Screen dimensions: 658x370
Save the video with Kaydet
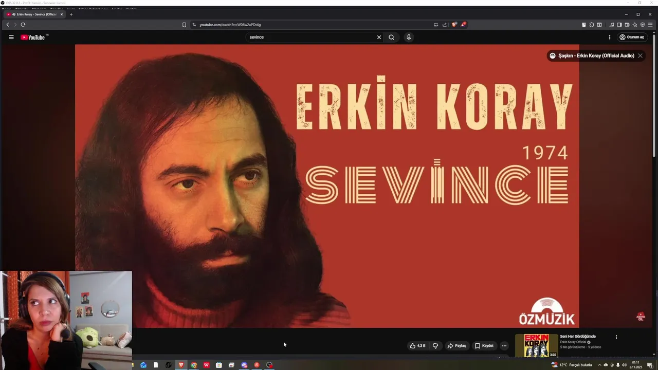point(484,346)
